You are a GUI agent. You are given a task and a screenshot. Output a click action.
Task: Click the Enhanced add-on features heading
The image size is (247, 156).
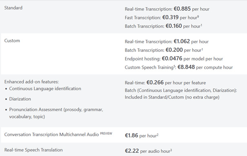click(31, 82)
